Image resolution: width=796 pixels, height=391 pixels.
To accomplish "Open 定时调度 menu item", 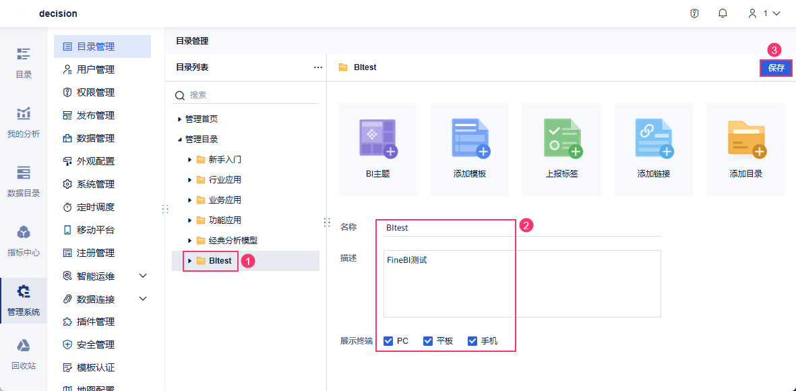I will pos(102,207).
